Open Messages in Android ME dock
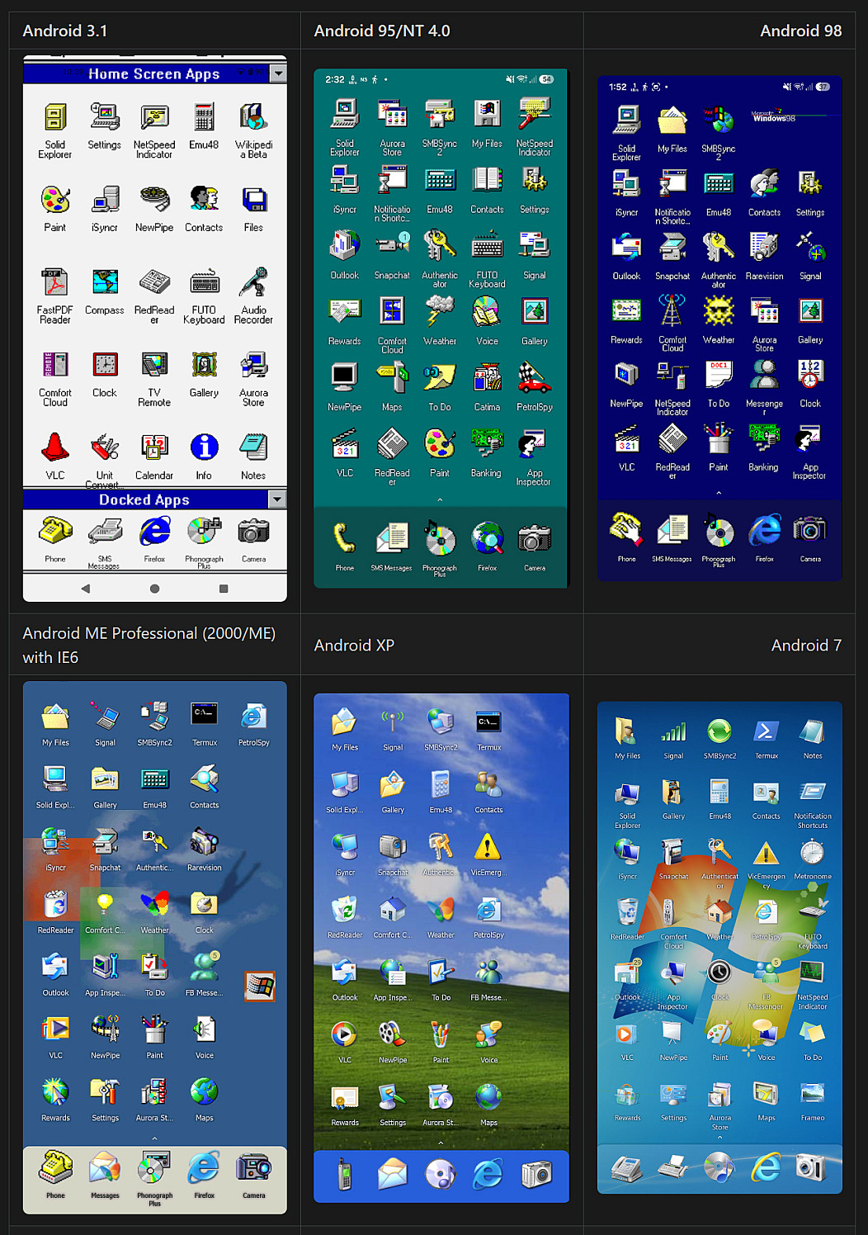 [105, 1169]
